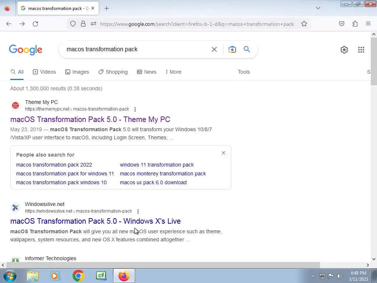Search for macos ux pack 6.0 download
Screen dimensions: 377x283
tap(153, 182)
